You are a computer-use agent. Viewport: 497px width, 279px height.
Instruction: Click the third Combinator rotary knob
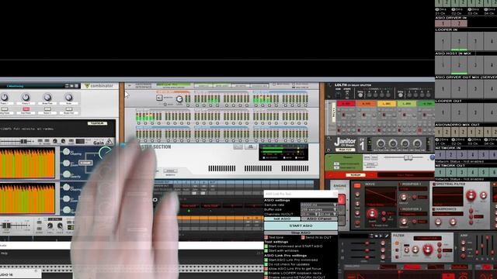tap(47, 97)
